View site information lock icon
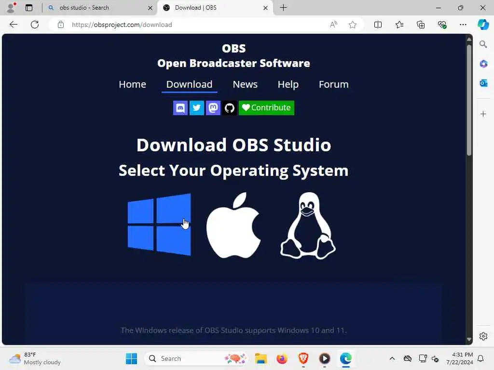Image resolution: width=494 pixels, height=370 pixels. pos(61,25)
